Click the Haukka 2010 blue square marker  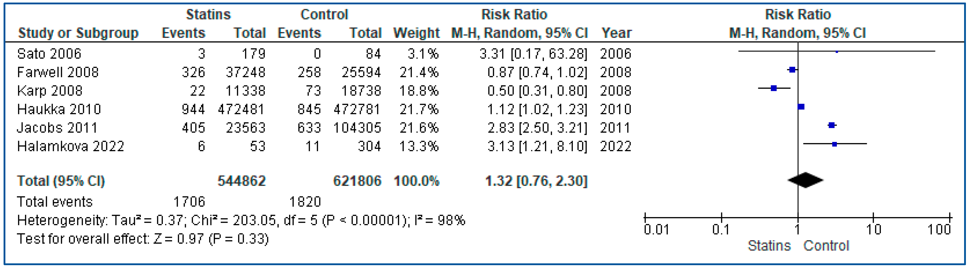(801, 107)
